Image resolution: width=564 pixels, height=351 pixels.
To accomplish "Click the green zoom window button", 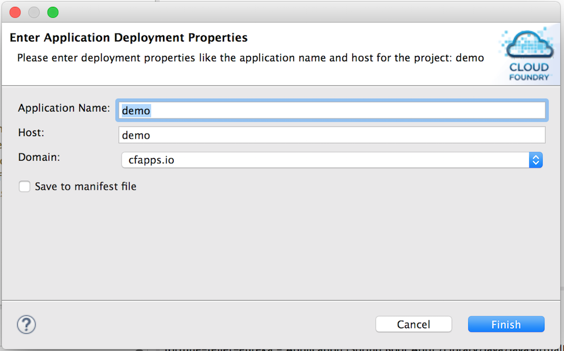I will (53, 12).
